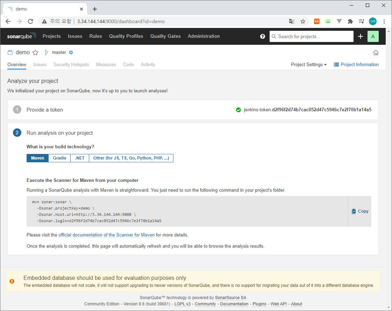Click the home icon on project header
The image size is (392, 311).
(x=376, y=52)
